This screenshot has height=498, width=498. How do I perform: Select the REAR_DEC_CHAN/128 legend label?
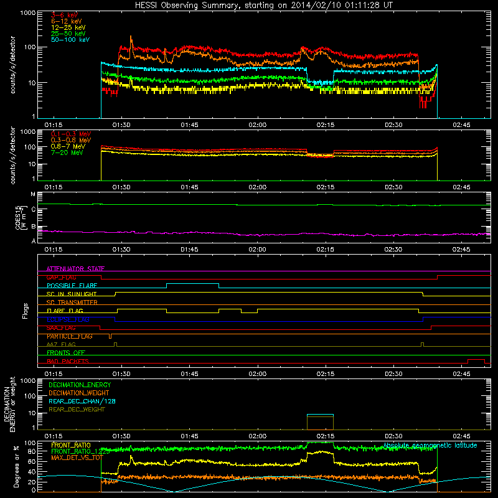[x=82, y=401]
